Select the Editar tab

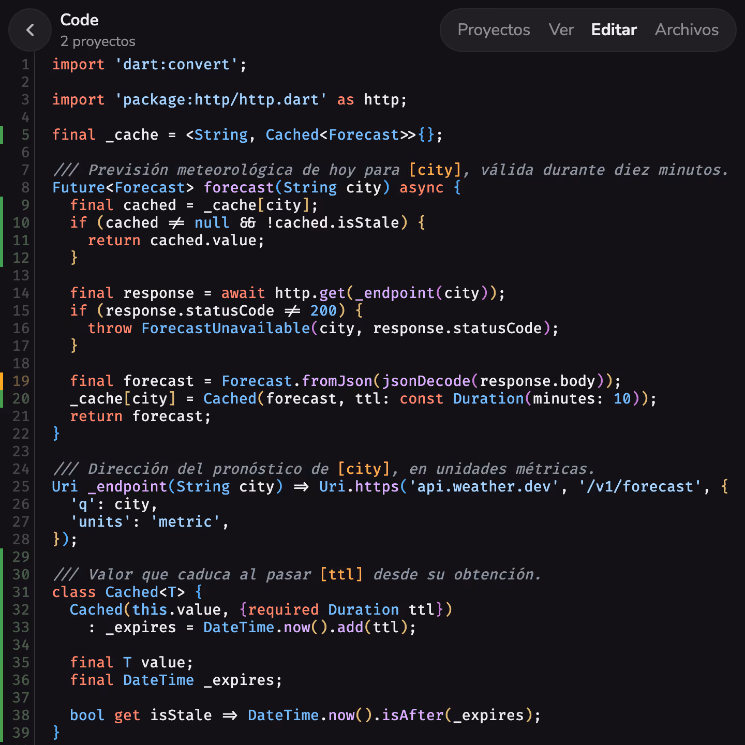[614, 30]
